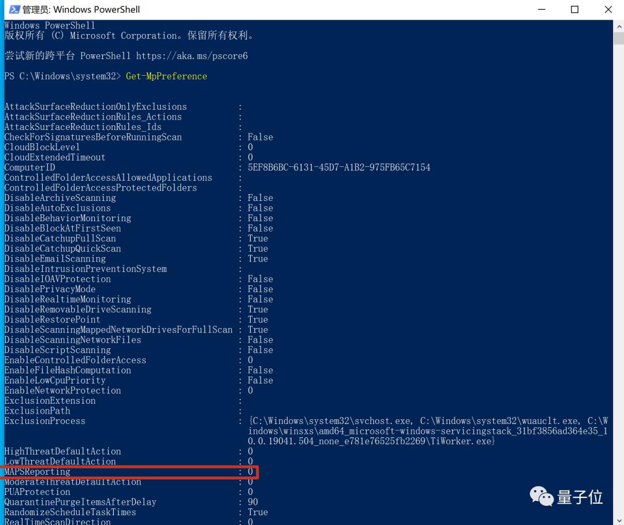The height and width of the screenshot is (525, 624).
Task: Click the DisableRemovableDriveScanning property
Action: [x=78, y=310]
